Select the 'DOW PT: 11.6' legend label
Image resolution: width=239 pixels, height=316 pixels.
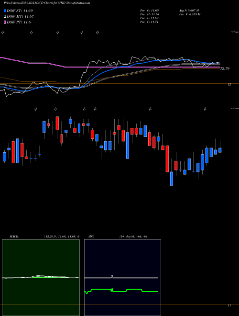point(19,23)
